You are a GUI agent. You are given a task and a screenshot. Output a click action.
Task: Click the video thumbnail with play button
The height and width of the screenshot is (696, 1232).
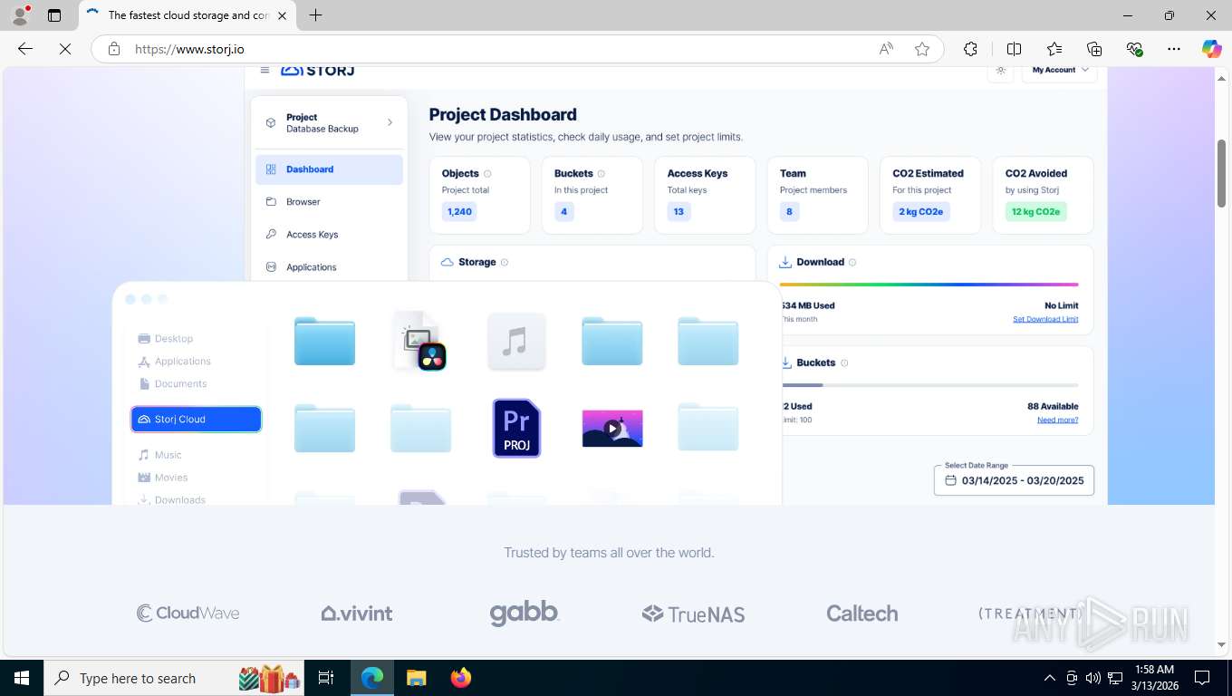click(612, 428)
